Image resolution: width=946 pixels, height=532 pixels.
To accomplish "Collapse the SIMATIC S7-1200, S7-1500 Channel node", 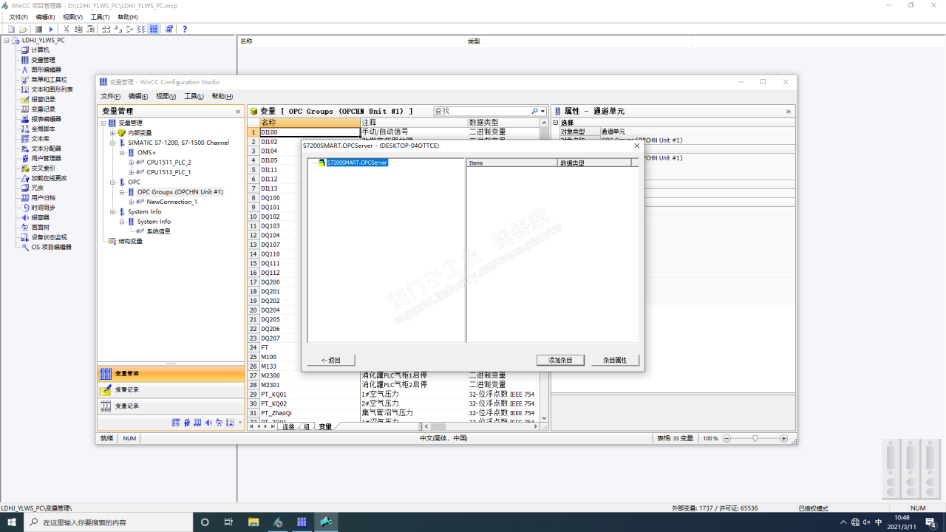I will click(112, 143).
